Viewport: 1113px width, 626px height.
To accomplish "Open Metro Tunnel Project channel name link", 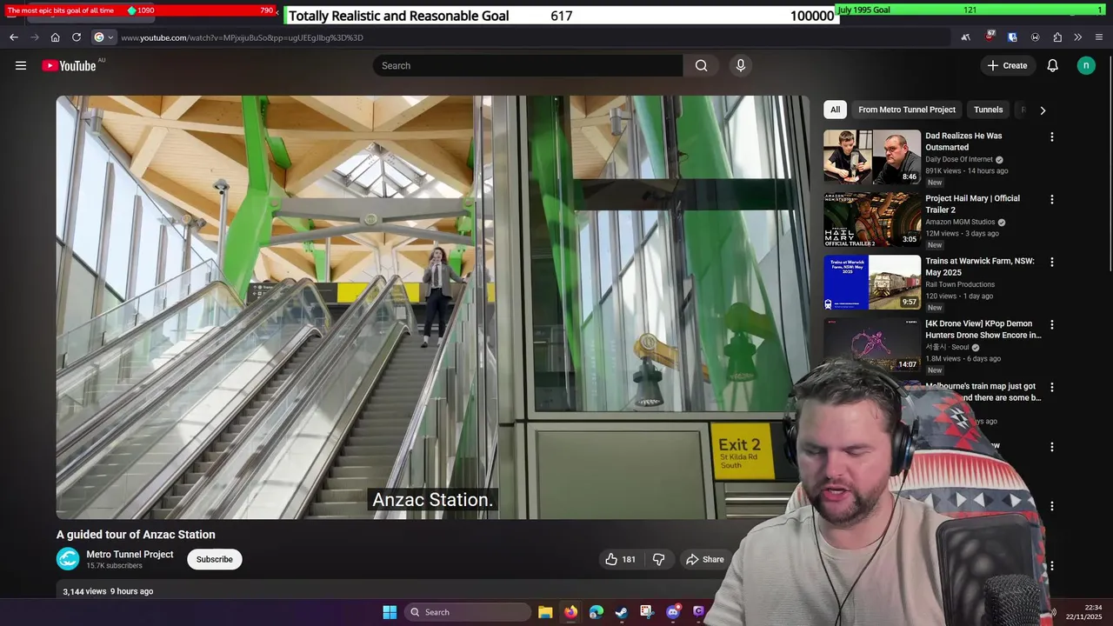I will pos(130,554).
